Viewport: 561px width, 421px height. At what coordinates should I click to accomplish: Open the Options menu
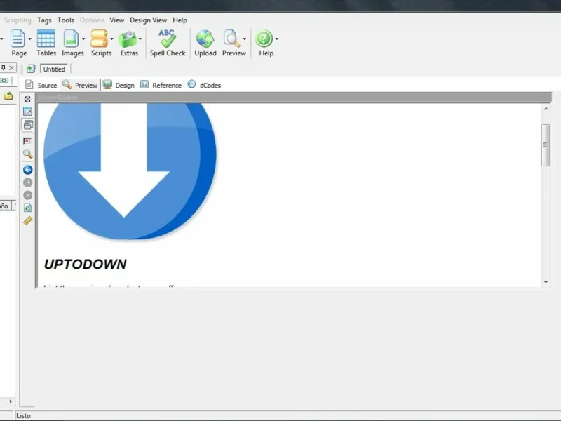pyautogui.click(x=92, y=20)
